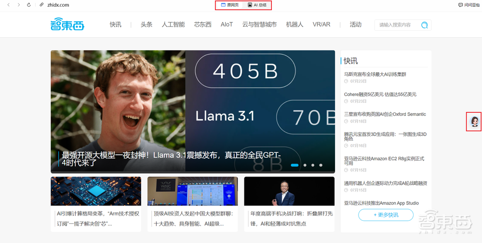Click the 快讯 sidebar panel heading
Image resolution: width=482 pixels, height=243 pixels.
pos(351,61)
